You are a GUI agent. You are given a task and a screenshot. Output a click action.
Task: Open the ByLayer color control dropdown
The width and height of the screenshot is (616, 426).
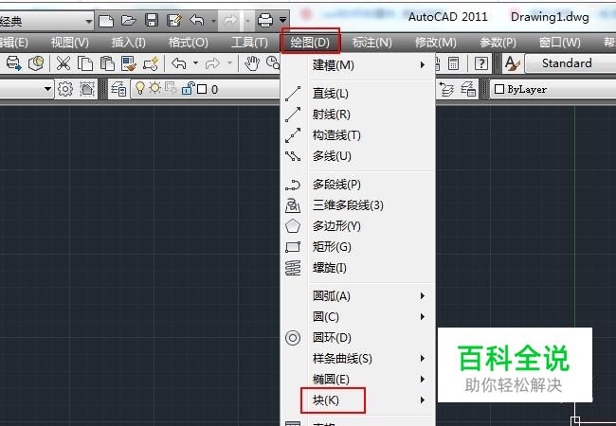pos(553,89)
